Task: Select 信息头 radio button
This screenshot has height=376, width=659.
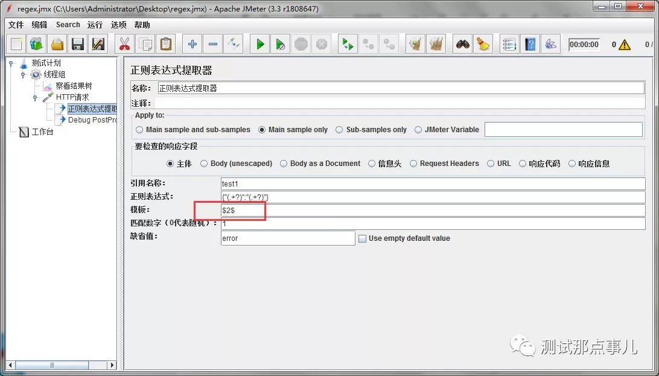Action: pos(372,164)
